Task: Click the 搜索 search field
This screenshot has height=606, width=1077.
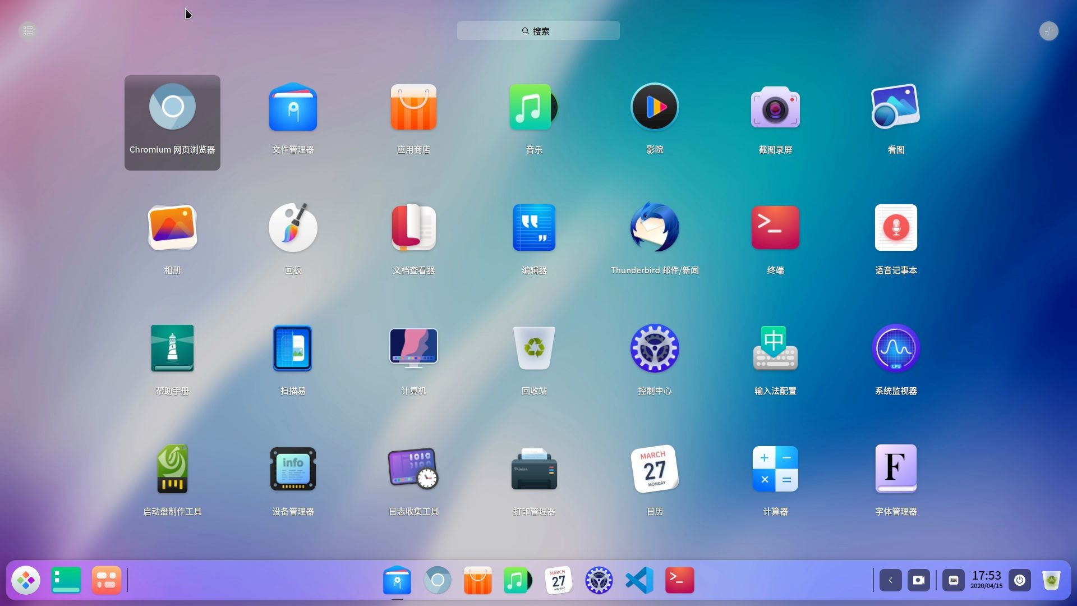Action: point(538,31)
